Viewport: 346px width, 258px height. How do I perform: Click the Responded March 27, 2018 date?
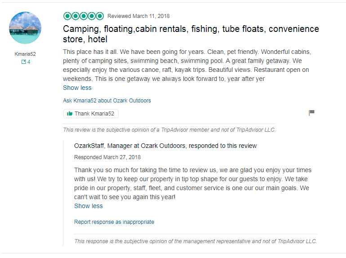[x=107, y=157]
